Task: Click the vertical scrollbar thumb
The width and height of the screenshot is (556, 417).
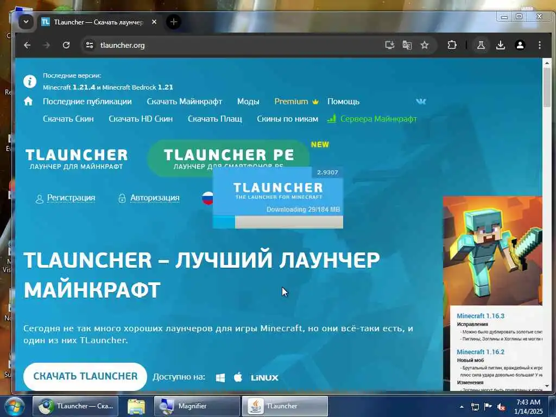Action: 547,87
